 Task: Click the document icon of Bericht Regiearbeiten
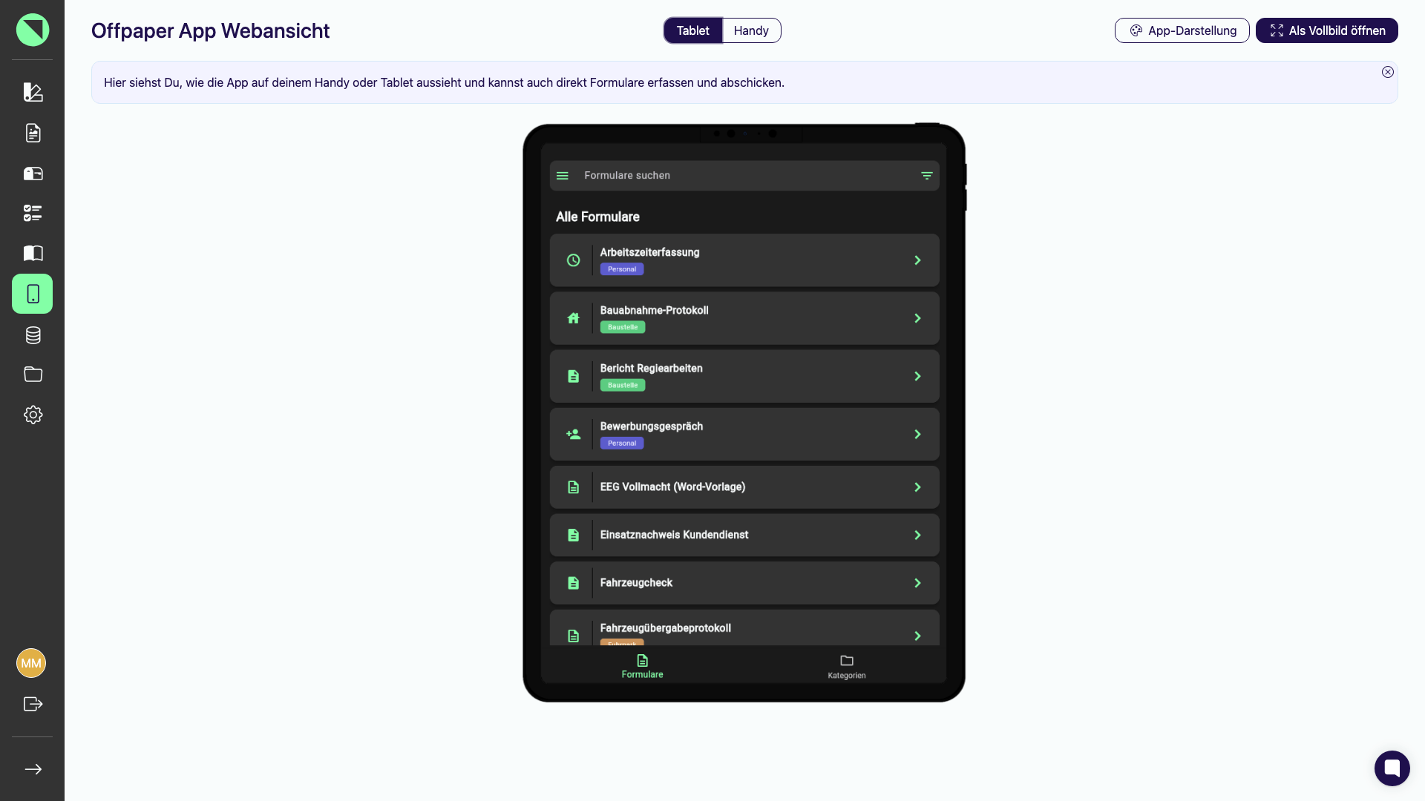573,376
